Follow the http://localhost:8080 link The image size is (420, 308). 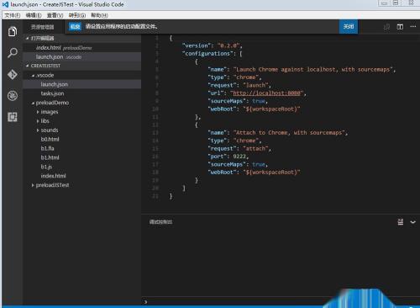tap(266, 93)
